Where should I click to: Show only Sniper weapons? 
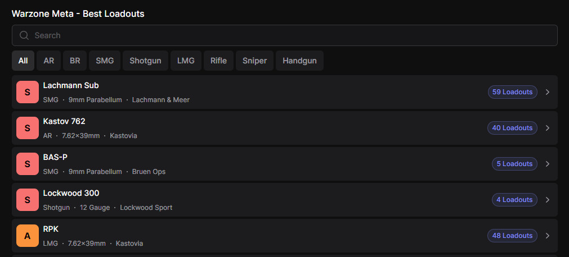(254, 61)
